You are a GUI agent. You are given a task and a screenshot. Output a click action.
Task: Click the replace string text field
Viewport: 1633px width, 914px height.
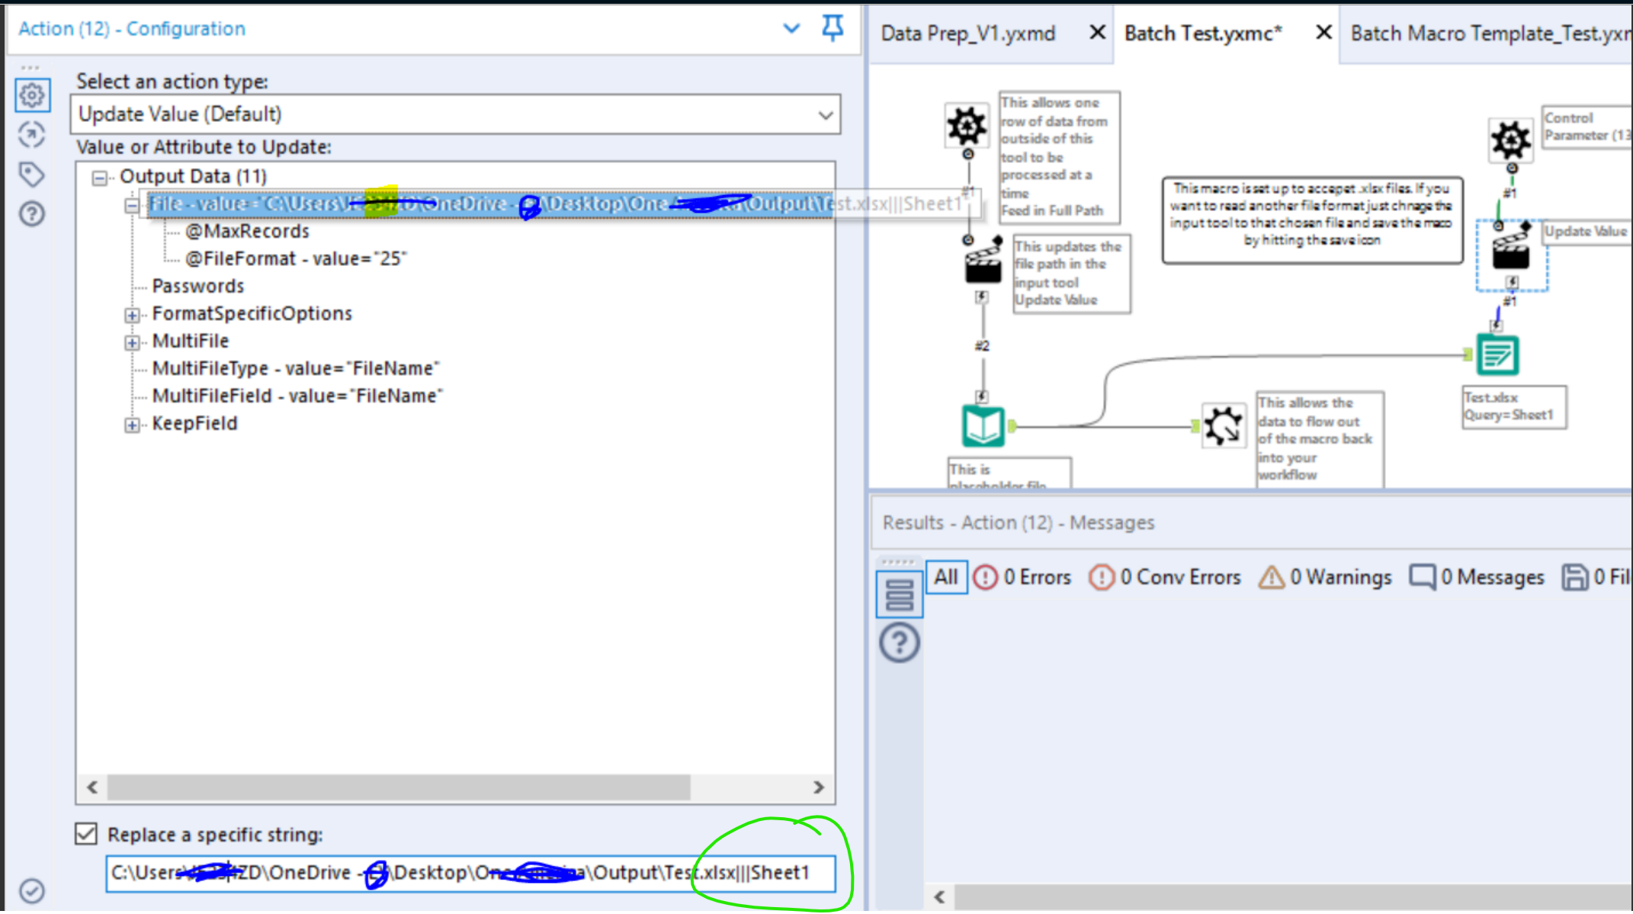pos(470,873)
